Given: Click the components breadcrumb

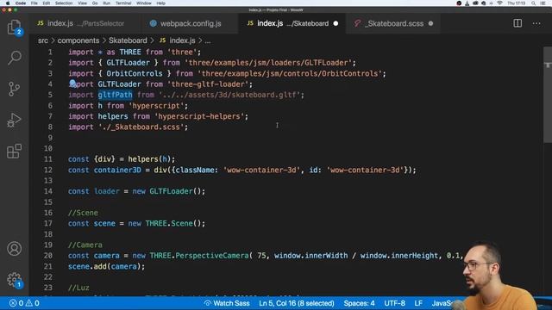Looking at the screenshot, I should click(78, 40).
